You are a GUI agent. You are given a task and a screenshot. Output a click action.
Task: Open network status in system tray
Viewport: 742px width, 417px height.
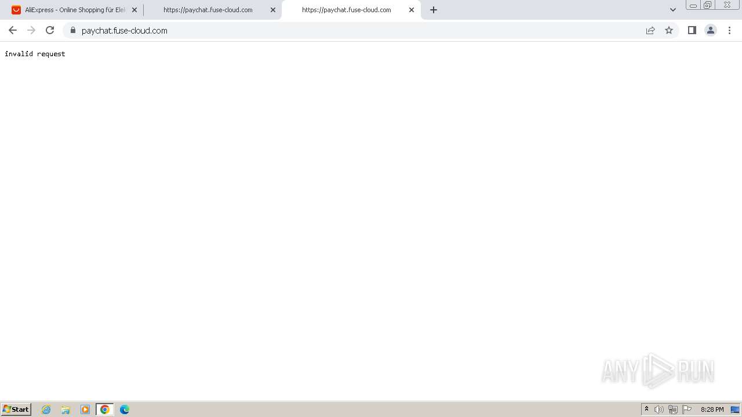point(673,409)
